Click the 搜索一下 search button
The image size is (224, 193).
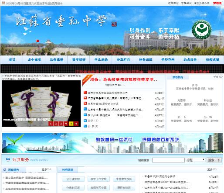click(214, 160)
